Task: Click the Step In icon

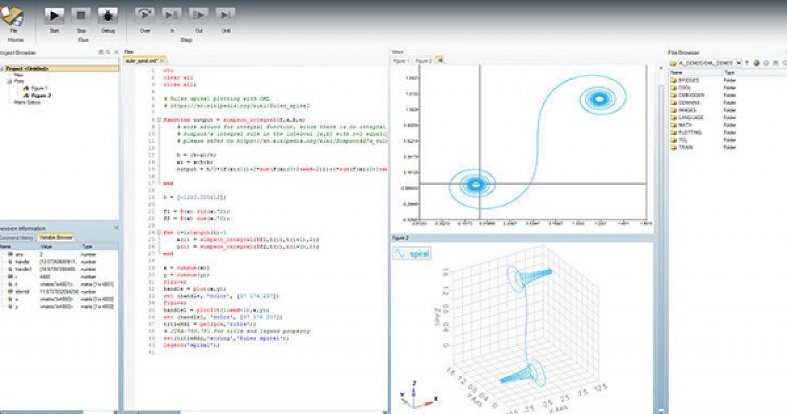Action: tap(172, 15)
